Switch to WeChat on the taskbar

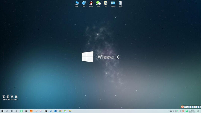click(65, 111)
